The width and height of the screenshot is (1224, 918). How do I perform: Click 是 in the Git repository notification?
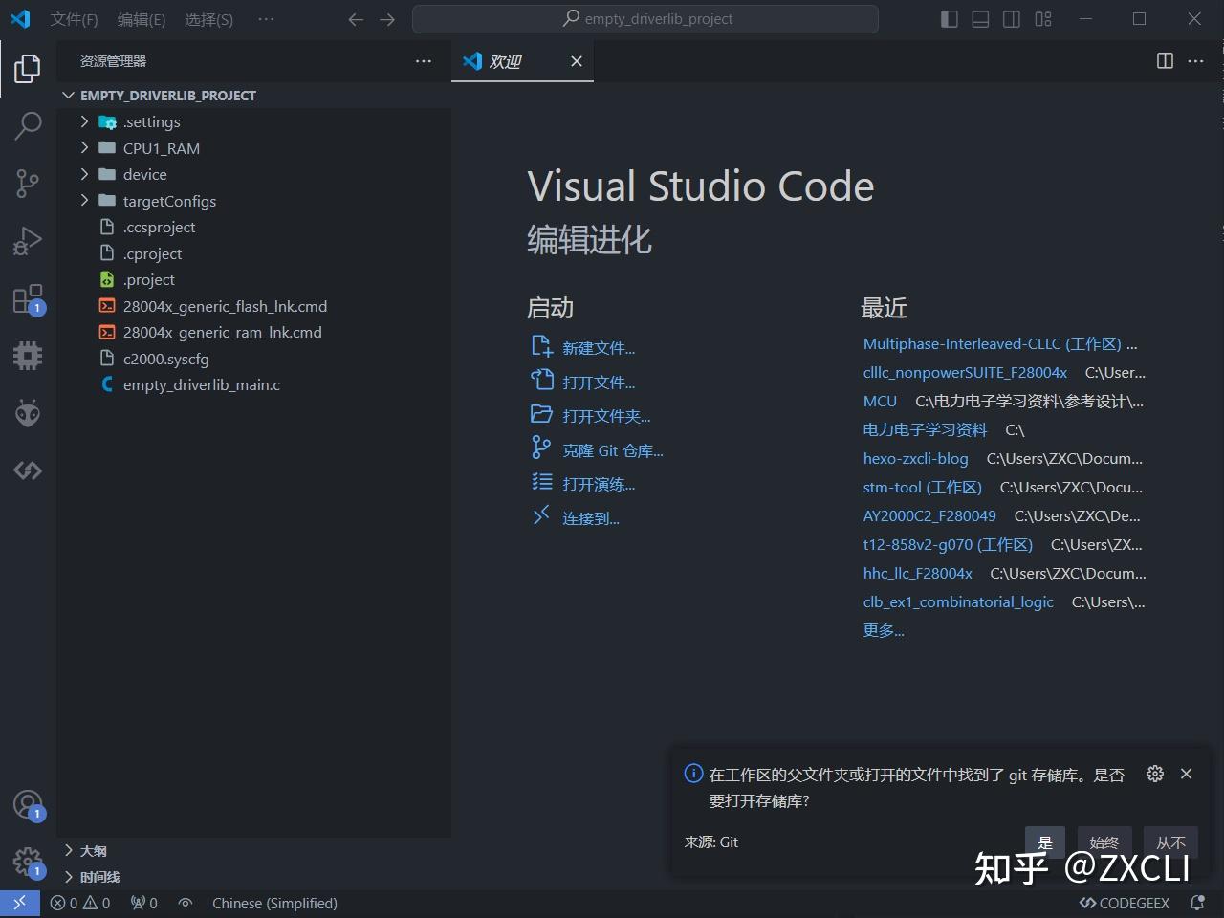click(1044, 842)
